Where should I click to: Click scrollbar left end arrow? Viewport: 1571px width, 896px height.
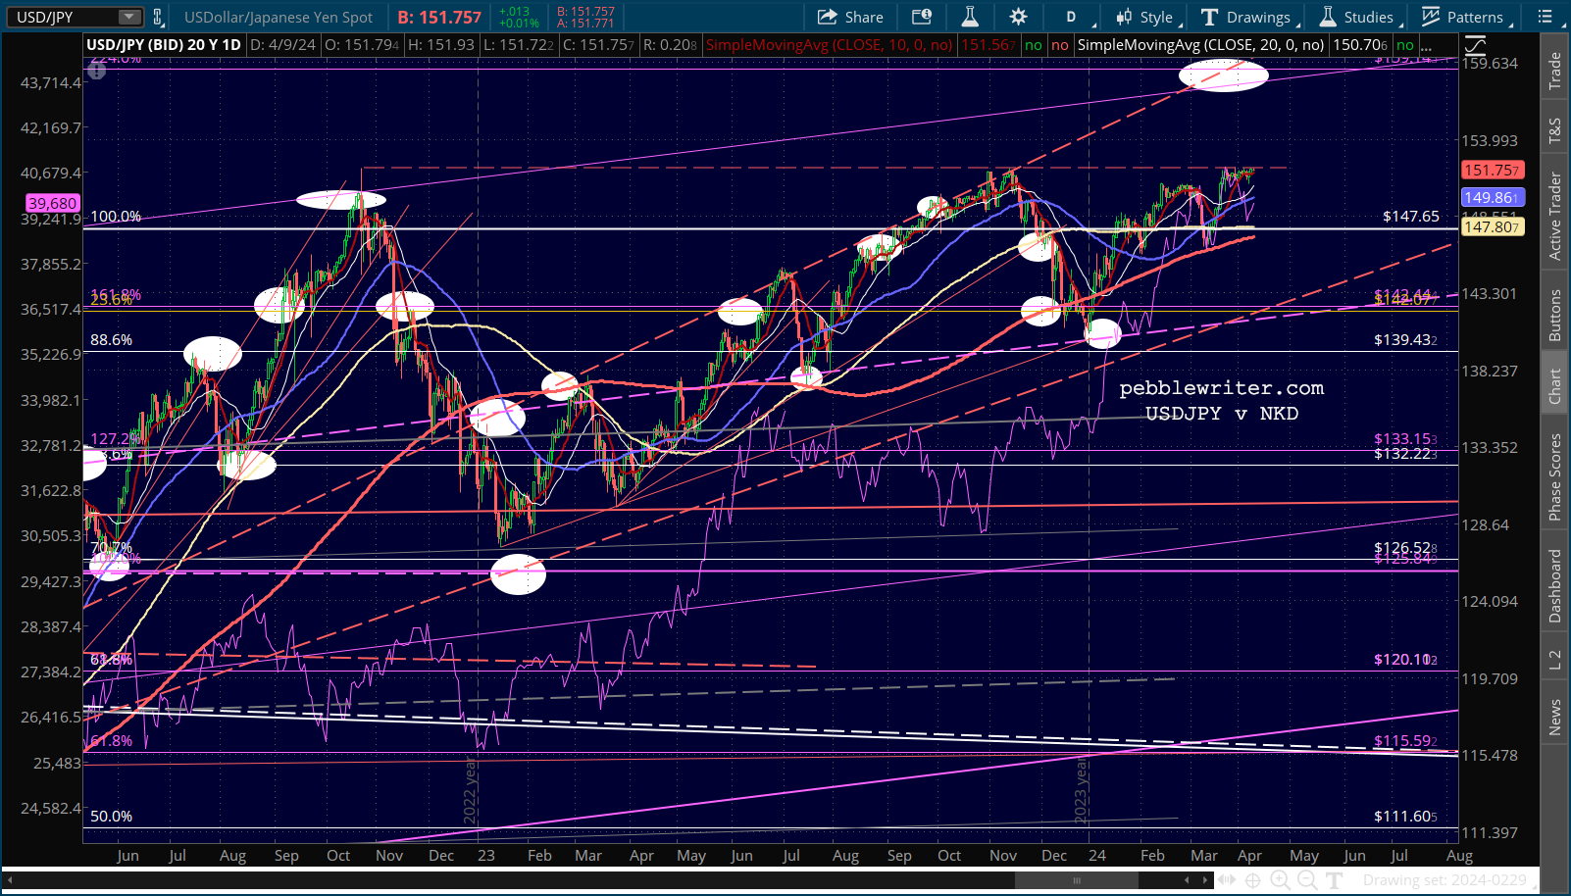click(x=11, y=880)
